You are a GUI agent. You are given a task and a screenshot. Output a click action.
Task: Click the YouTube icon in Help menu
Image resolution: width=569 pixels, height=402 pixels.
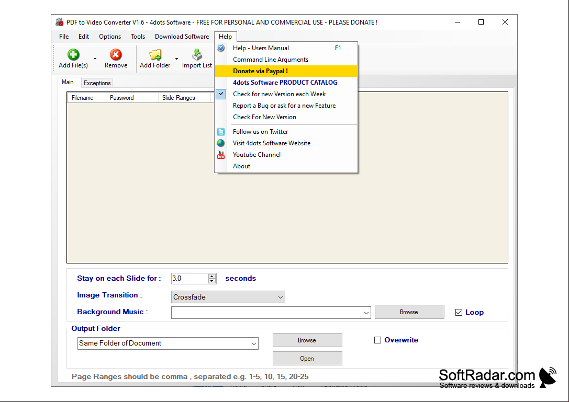click(x=220, y=155)
